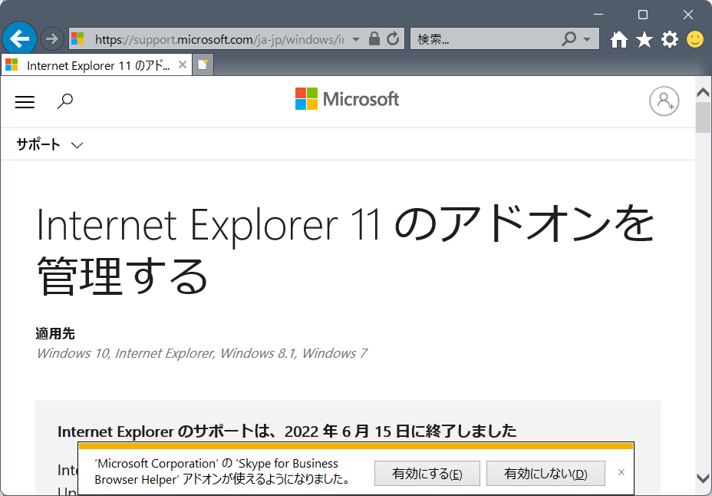Open the Home page icon
Viewport: 712px width, 496px height.
pyautogui.click(x=618, y=39)
